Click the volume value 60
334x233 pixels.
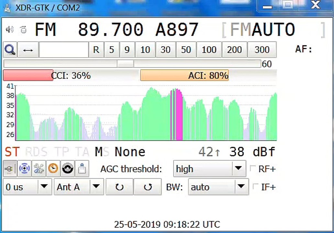point(267,64)
